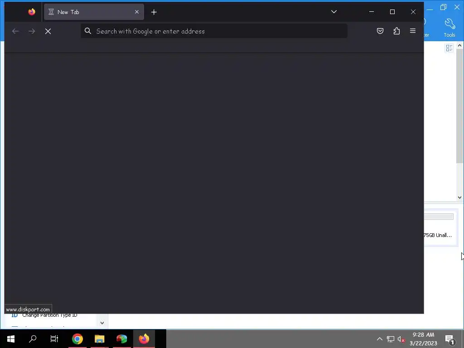This screenshot has height=348, width=464.
Task: Show hidden system tray icons
Action: [379, 339]
